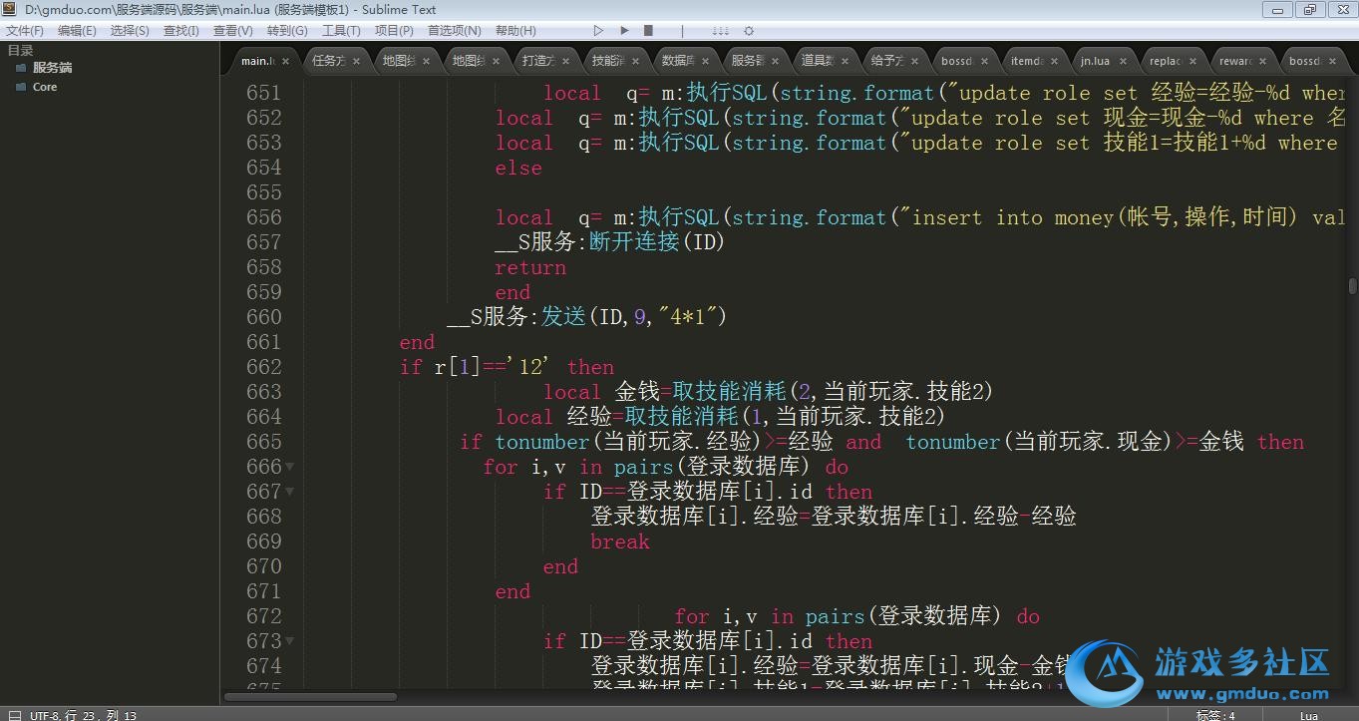Open the 文件(F) menu
The height and width of the screenshot is (721, 1359).
pos(25,31)
